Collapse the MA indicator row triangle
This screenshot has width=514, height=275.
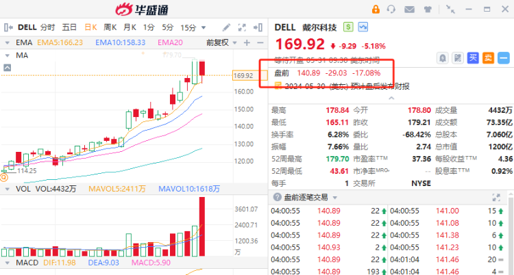pos(8,55)
